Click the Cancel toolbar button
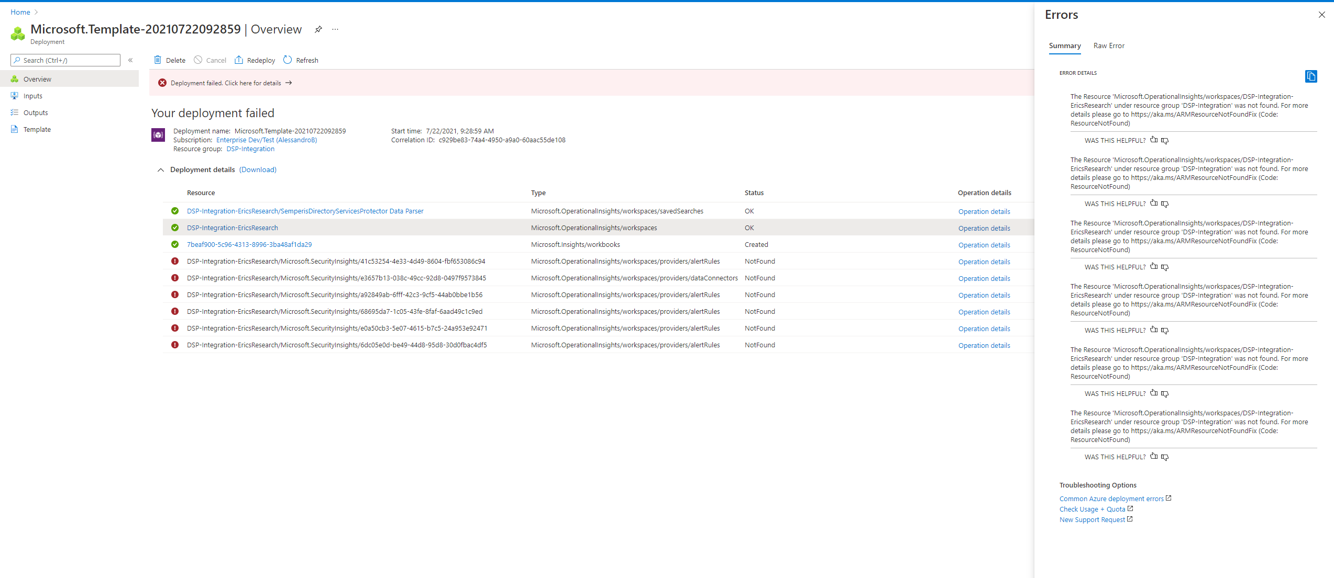 tap(210, 60)
